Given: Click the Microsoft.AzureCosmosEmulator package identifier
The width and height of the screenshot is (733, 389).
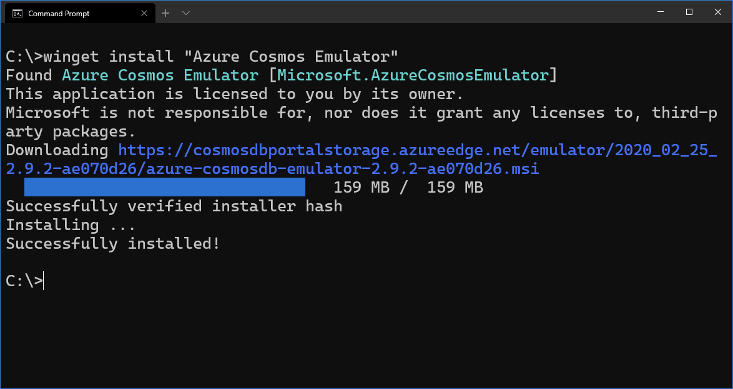Looking at the screenshot, I should coord(413,75).
